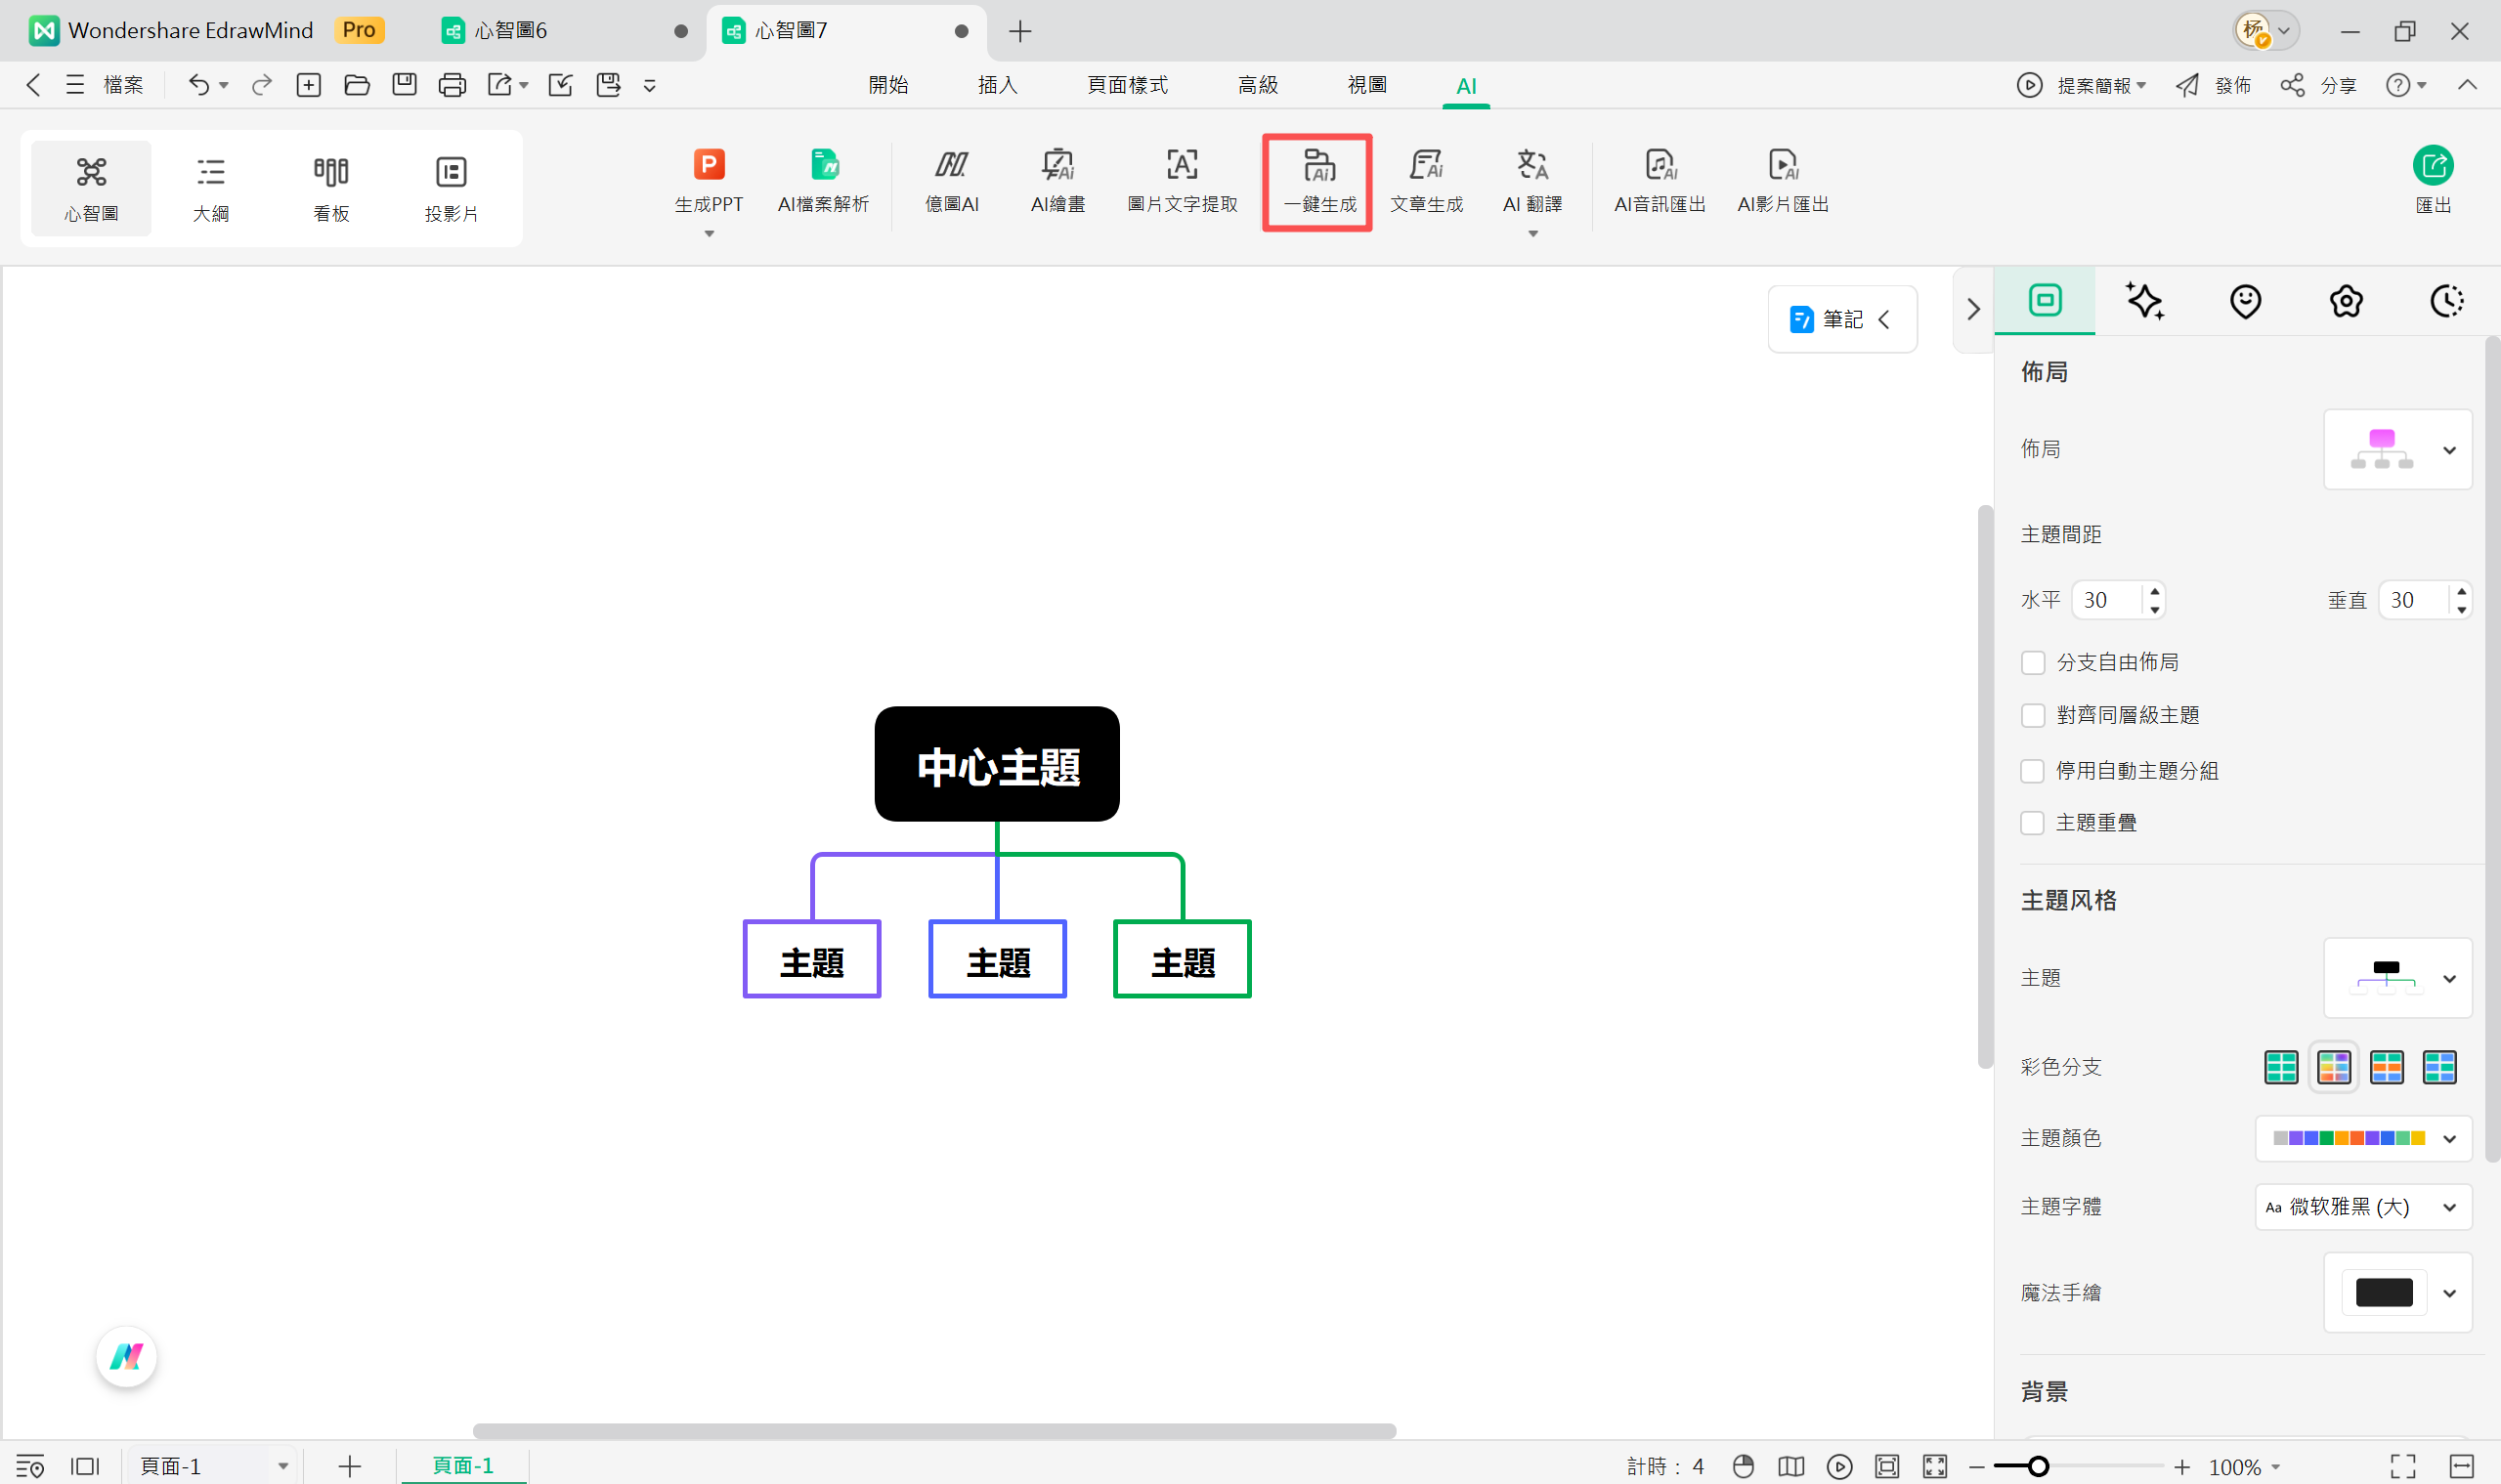Select the AI繪畫 tool
The image size is (2501, 1484).
tap(1057, 182)
